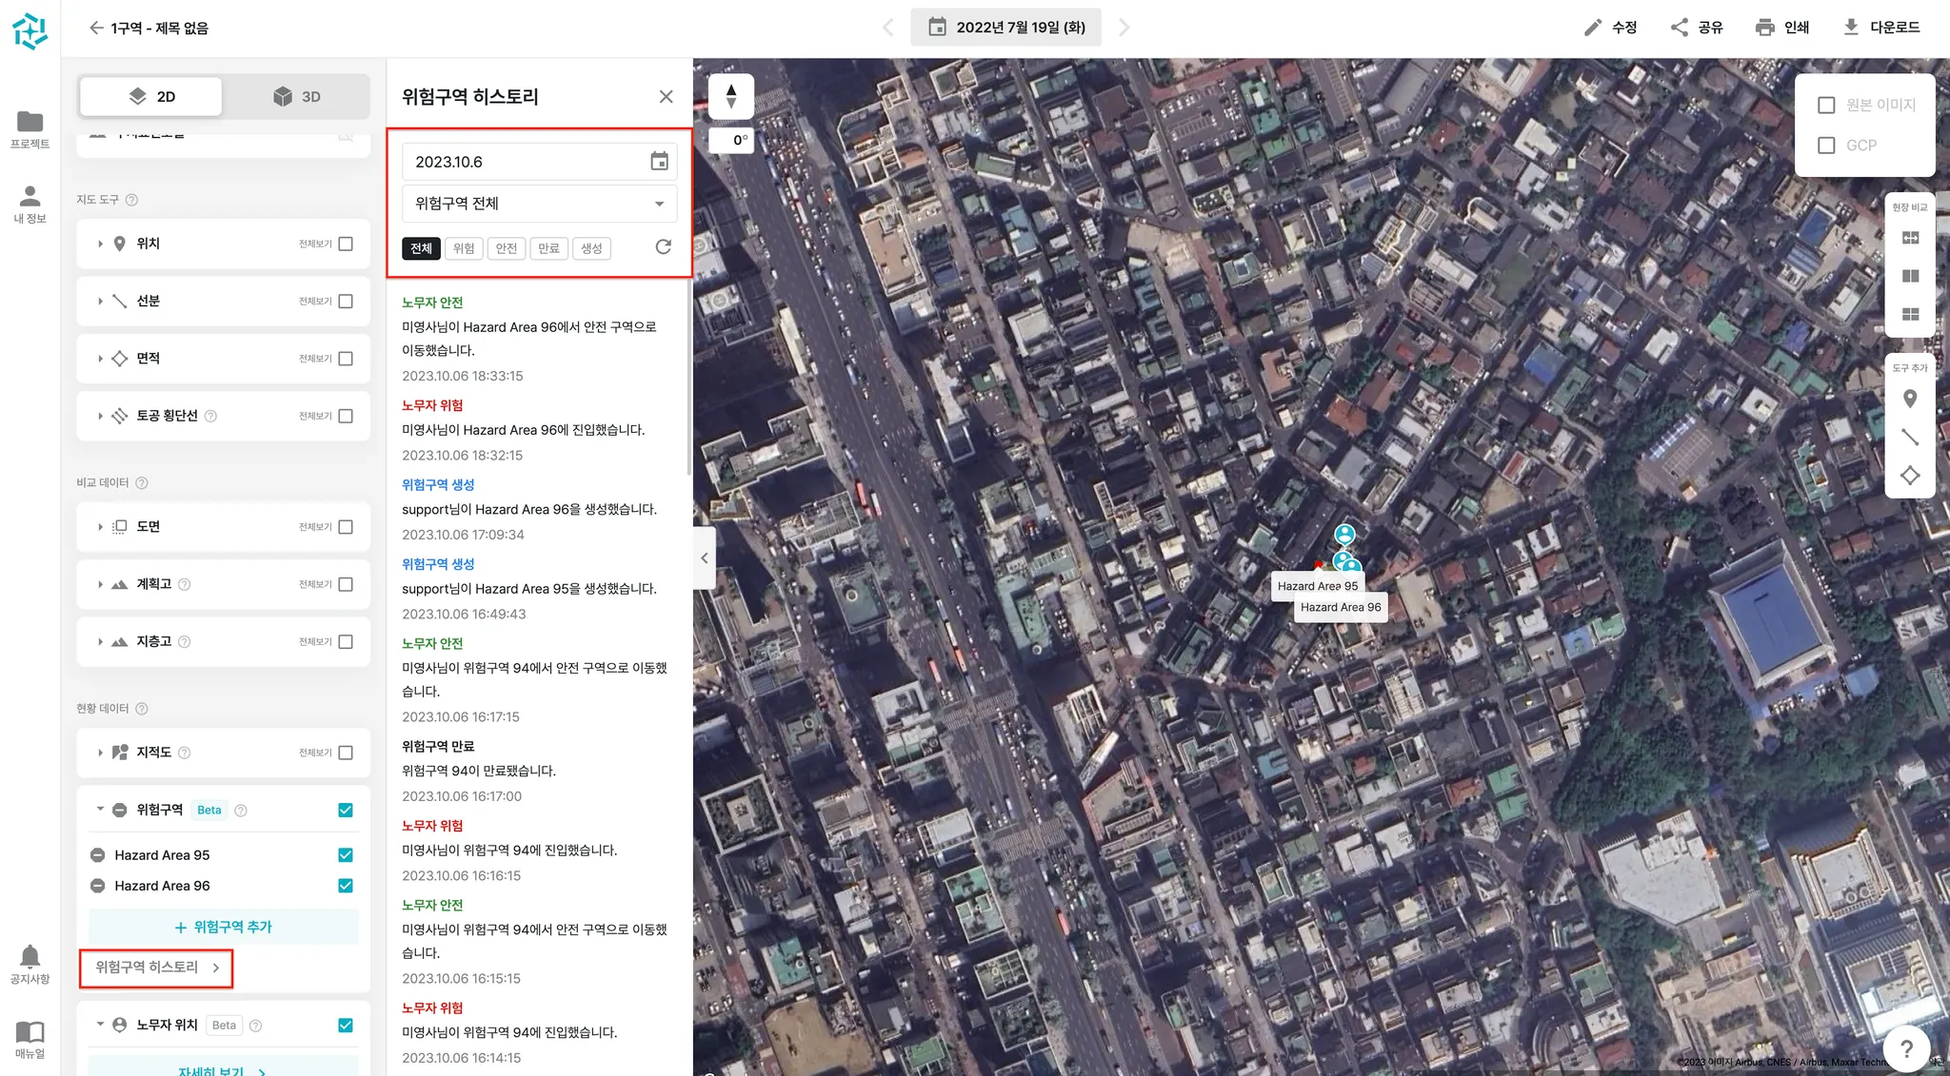This screenshot has width=1950, height=1076.
Task: Open the 공지사항 bell icon
Action: click(x=30, y=957)
